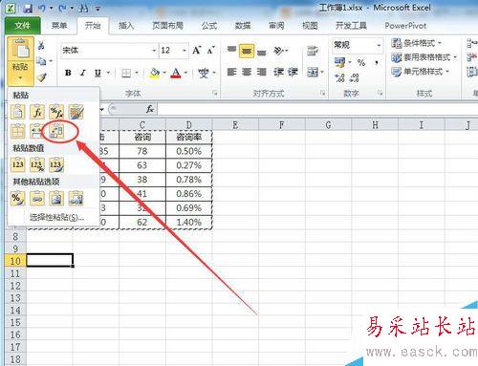
Task: Apply the yellow fill color bucket
Action: (155, 73)
